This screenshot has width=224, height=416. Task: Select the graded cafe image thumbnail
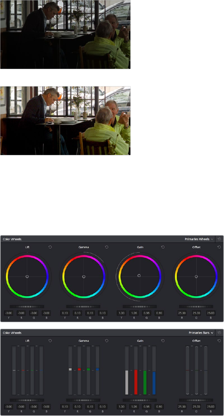click(x=65, y=121)
